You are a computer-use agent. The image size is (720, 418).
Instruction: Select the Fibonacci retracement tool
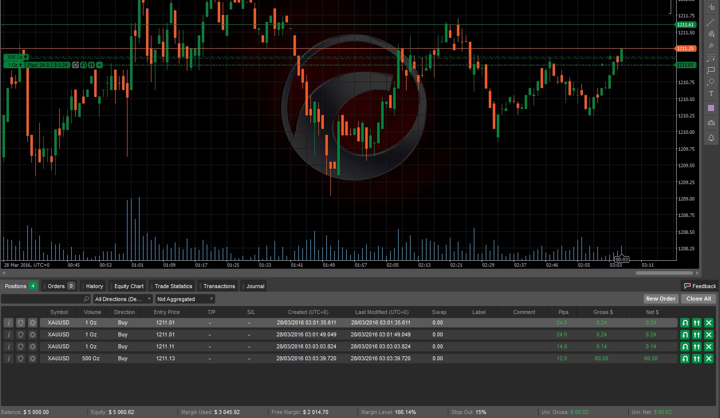[x=711, y=58]
